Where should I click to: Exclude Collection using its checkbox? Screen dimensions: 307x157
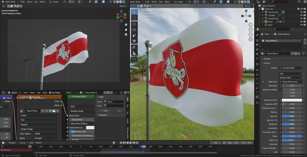pos(298,9)
